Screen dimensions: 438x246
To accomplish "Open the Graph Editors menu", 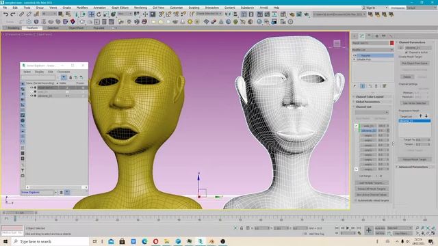I will [x=120, y=8].
